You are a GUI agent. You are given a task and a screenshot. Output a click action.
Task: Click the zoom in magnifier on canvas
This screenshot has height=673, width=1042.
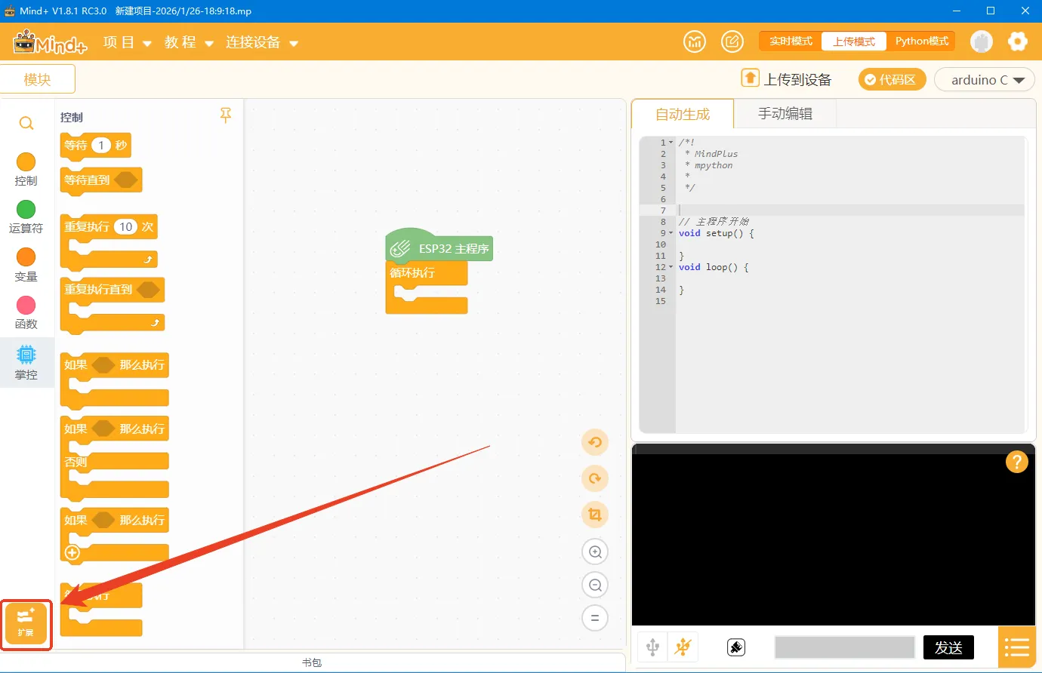[x=595, y=552]
